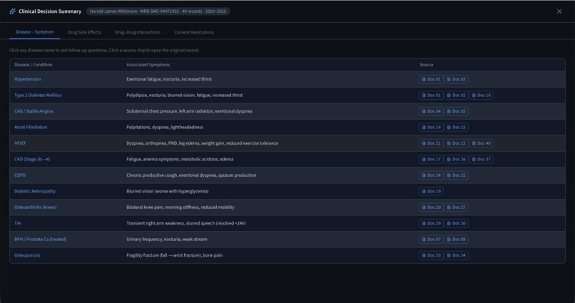Click the Type 2 Diabetes Mellitus link
Screen dimensions: 575x303
38,96
